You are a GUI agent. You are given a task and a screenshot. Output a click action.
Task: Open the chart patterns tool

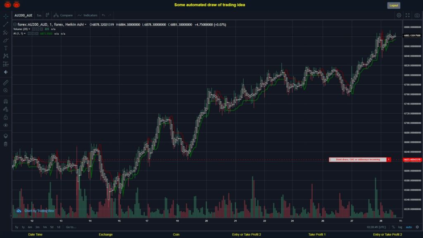pyautogui.click(x=6, y=56)
